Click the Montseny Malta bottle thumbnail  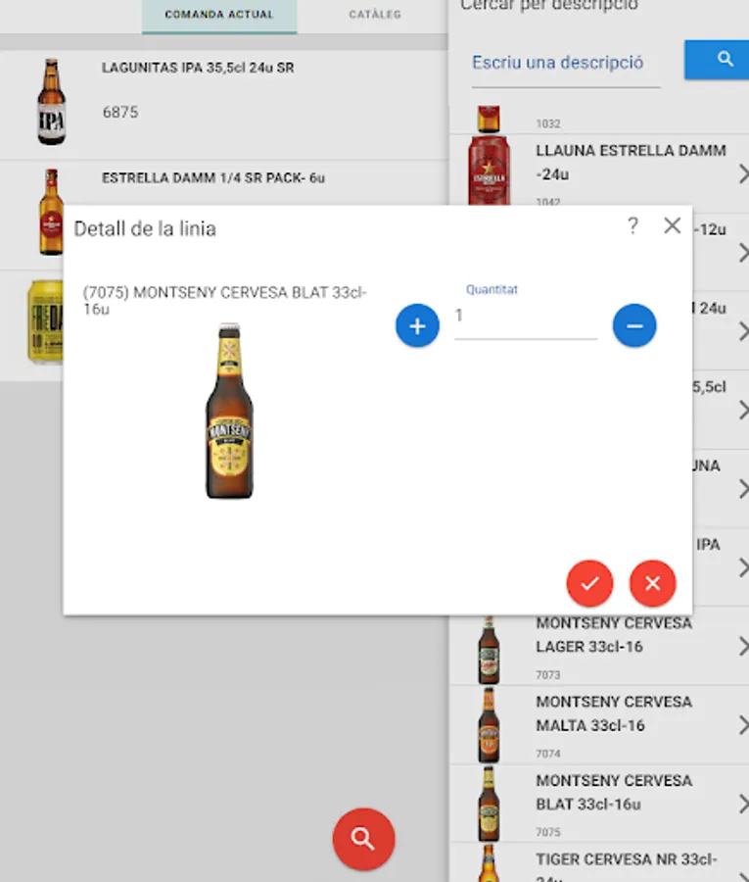pyautogui.click(x=489, y=725)
